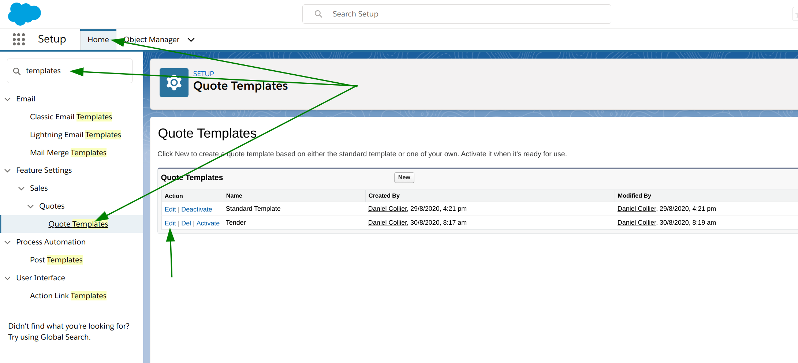Click the Standard Template name cell

click(x=253, y=209)
